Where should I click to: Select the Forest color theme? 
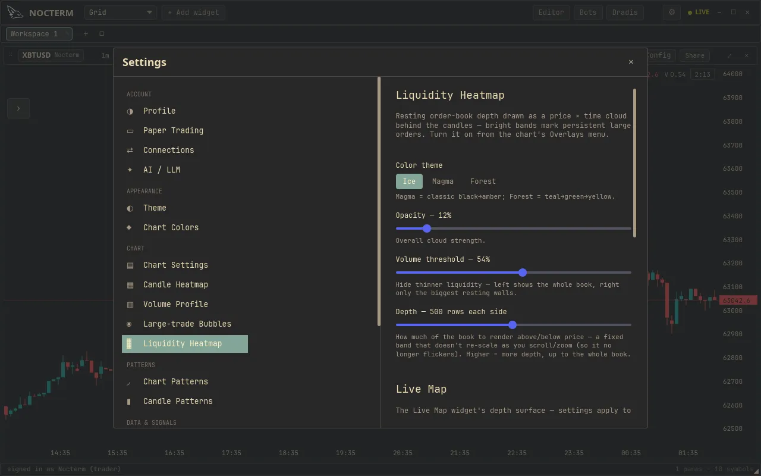[x=483, y=181]
